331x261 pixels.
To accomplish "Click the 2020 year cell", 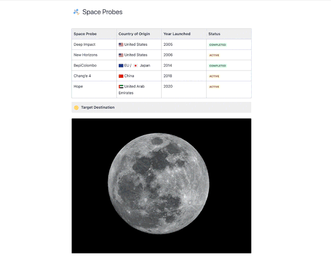I will 184,90.
